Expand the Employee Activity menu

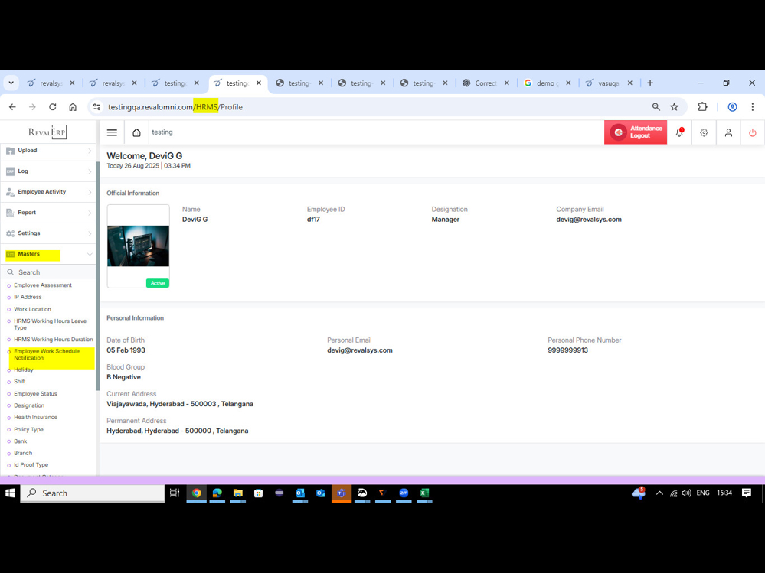[x=47, y=192]
